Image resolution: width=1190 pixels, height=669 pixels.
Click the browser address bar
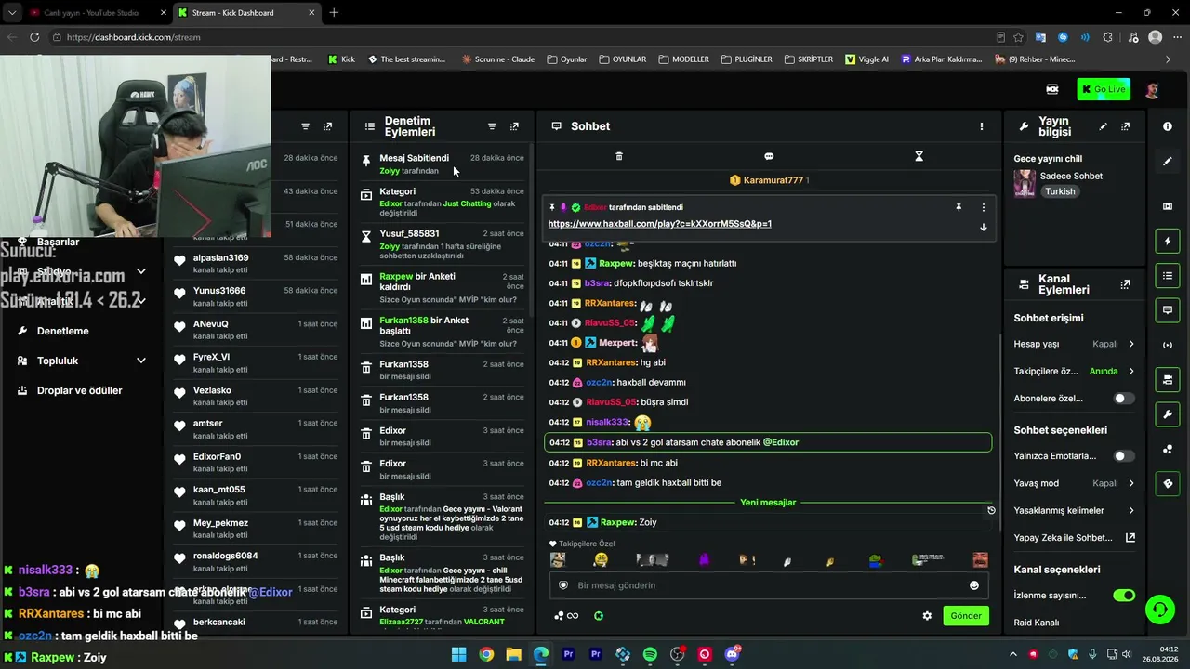coord(521,37)
